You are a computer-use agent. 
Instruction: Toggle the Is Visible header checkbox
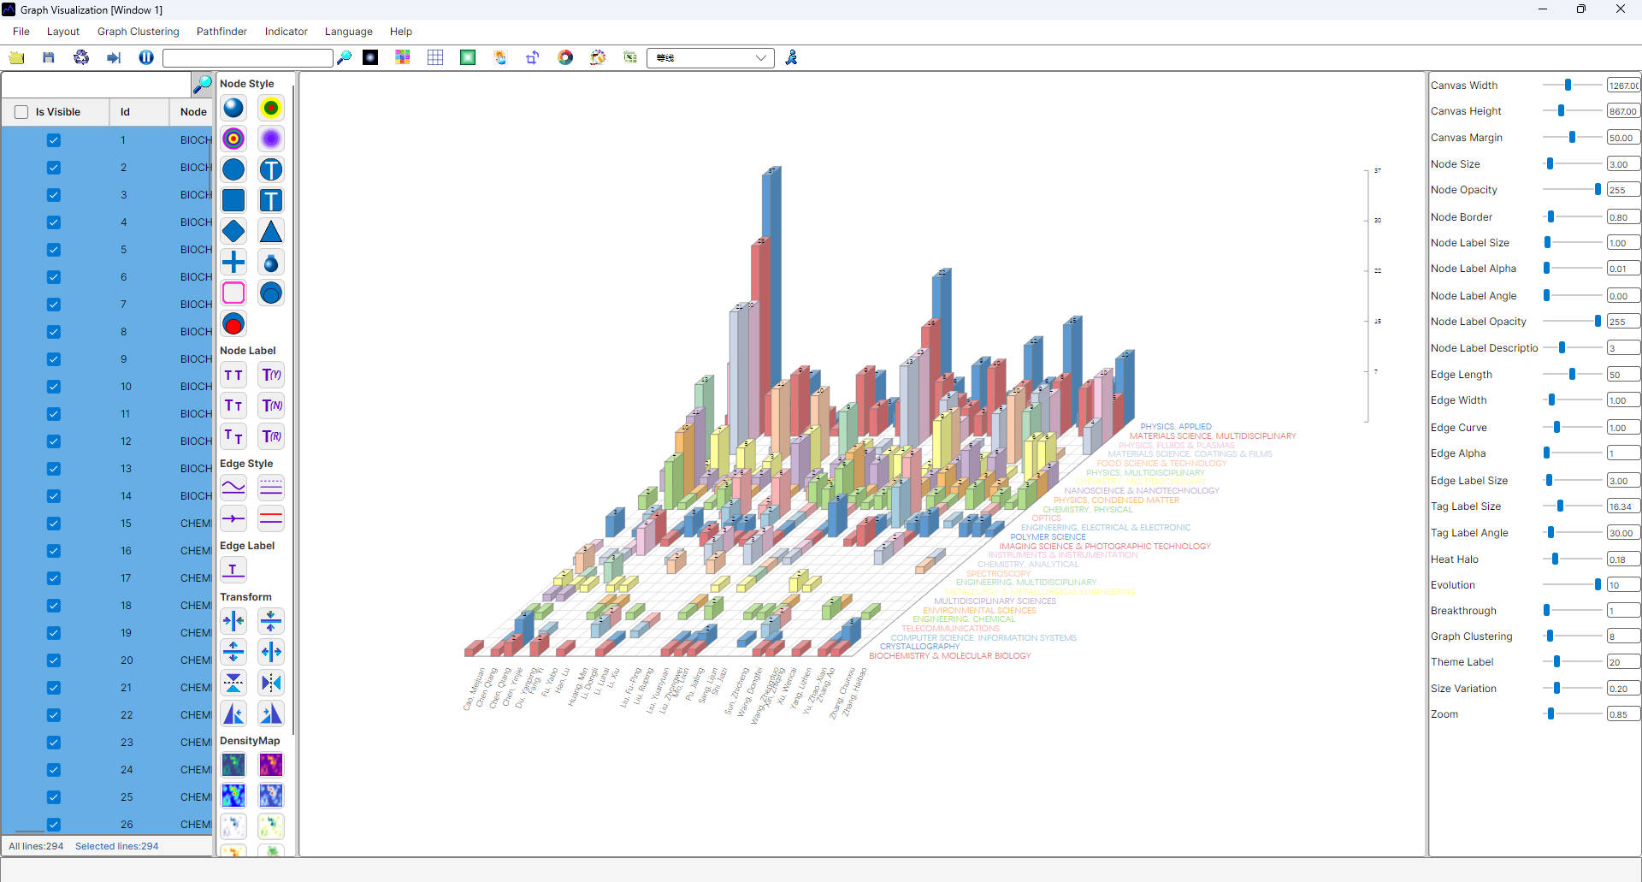coord(21,112)
